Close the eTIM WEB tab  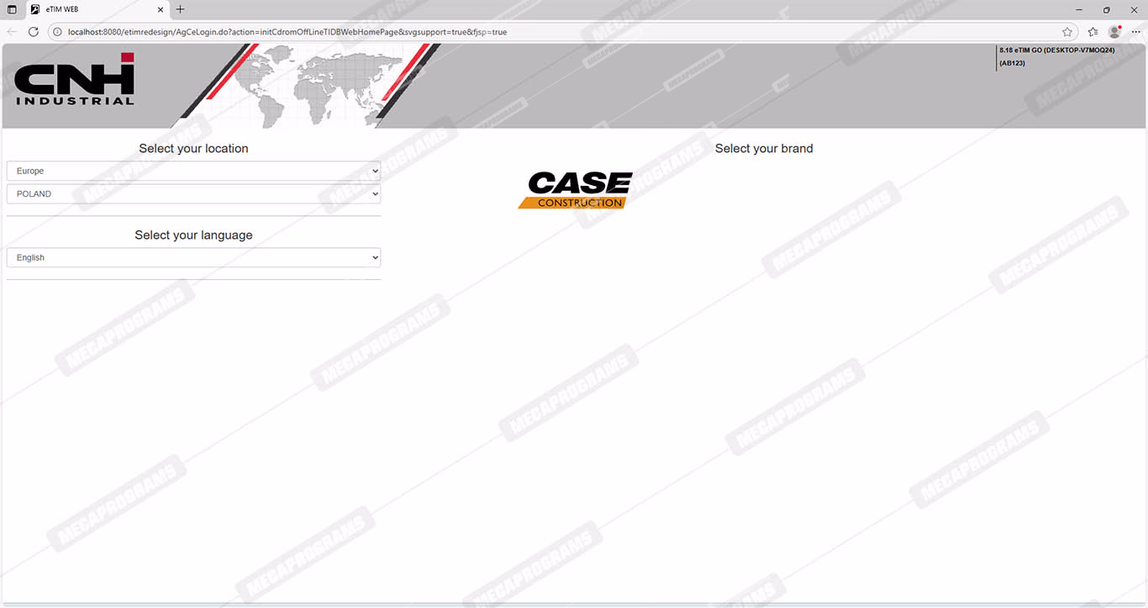point(161,10)
